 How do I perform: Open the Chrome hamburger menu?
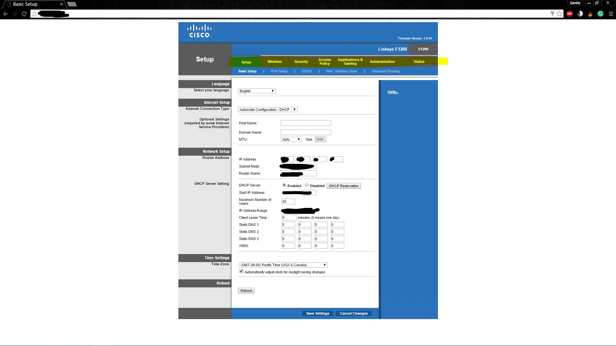611,14
